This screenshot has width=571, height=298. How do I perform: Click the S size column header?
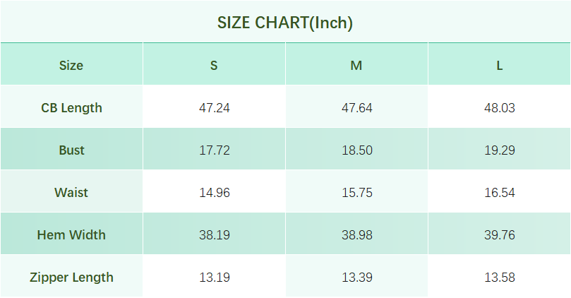tap(214, 66)
